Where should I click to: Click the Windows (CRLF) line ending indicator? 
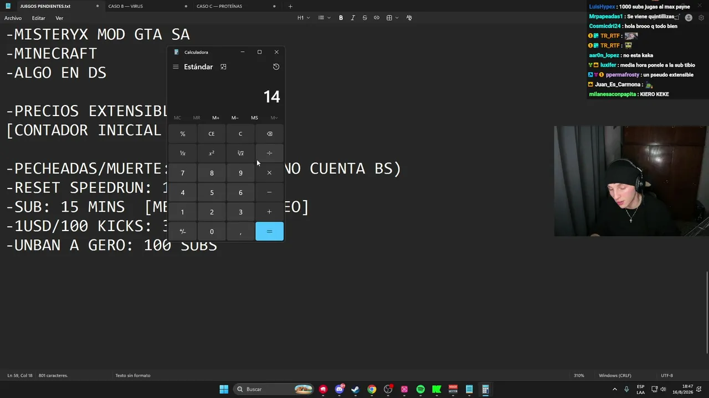[615, 375]
